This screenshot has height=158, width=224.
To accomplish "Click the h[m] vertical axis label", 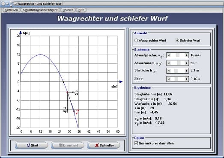I will [x=26, y=33].
